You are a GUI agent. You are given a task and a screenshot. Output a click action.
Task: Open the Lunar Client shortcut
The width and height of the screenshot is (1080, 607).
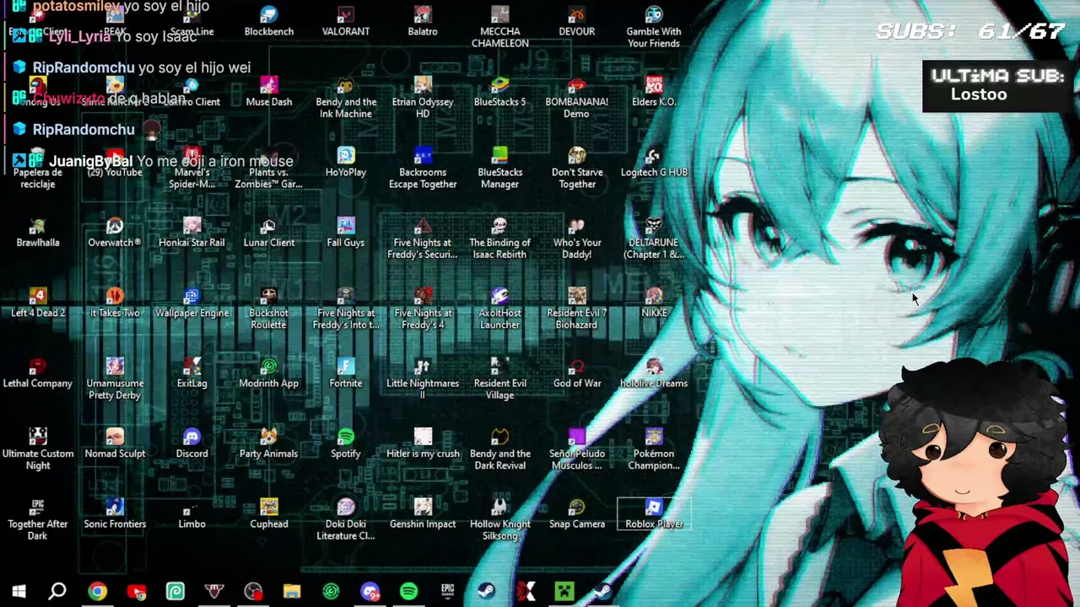[269, 234]
